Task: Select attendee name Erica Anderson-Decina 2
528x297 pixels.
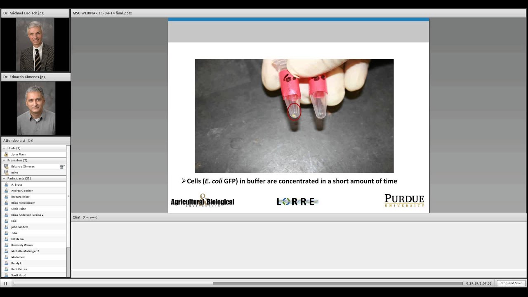Action: pos(27,215)
